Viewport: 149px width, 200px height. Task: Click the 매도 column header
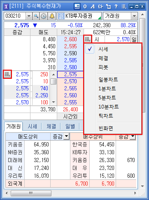click(x=44, y=33)
